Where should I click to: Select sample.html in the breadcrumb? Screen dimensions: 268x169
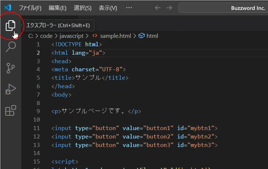click(x=116, y=36)
